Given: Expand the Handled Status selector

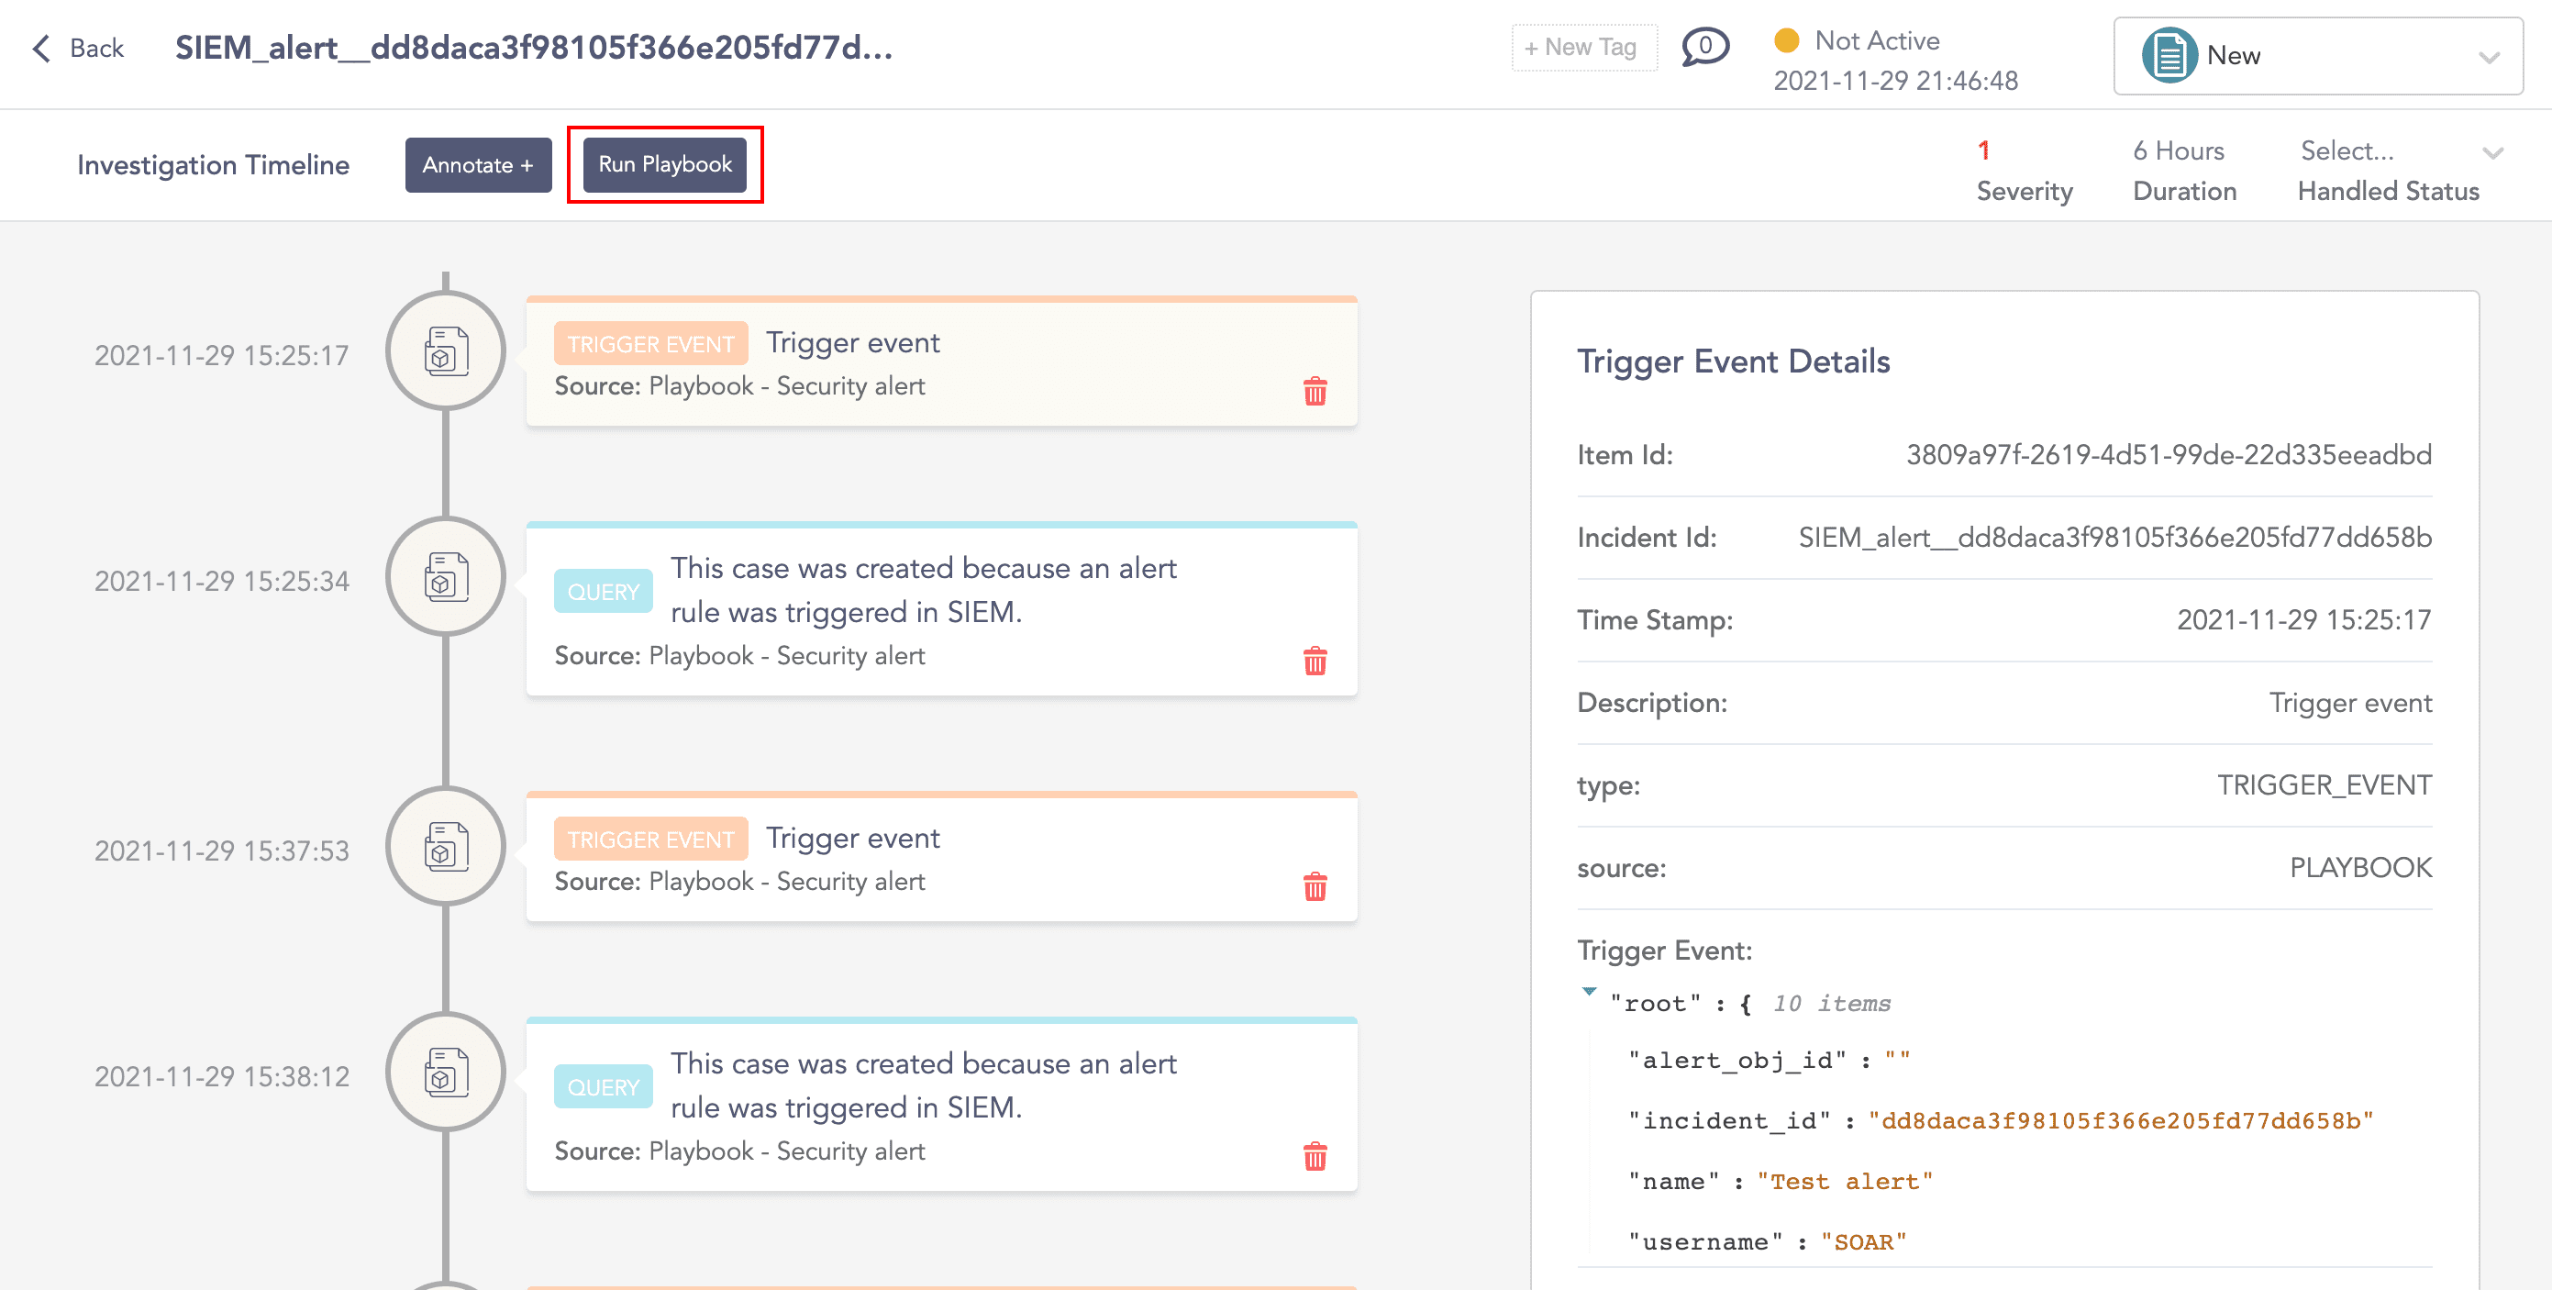Looking at the screenshot, I should [2491, 152].
